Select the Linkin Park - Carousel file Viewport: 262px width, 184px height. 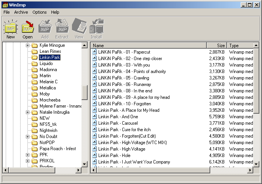pos(118,123)
